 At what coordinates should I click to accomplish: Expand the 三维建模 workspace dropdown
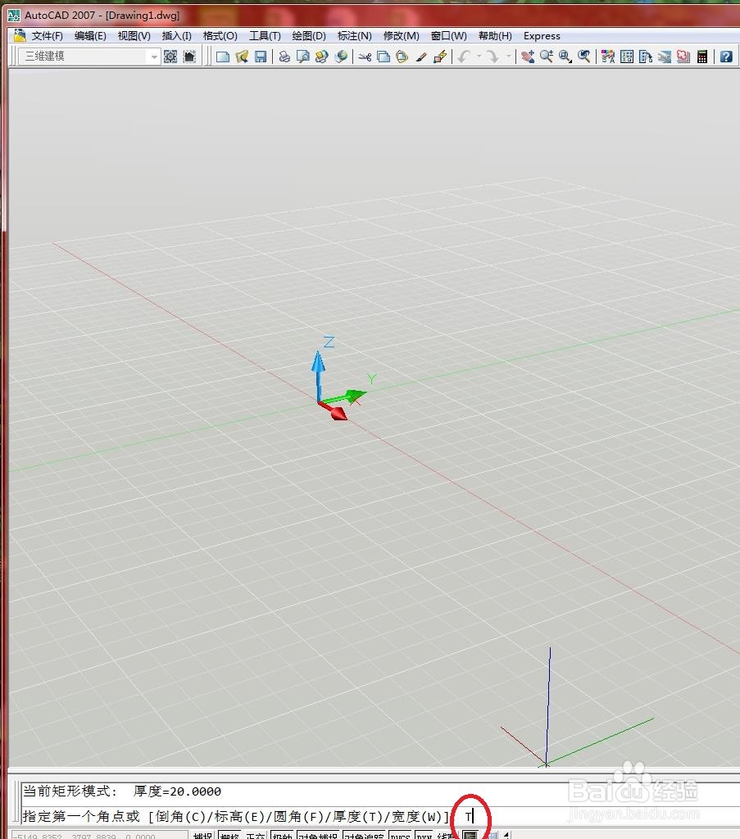point(154,57)
